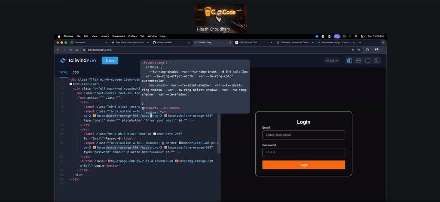Open the Profiles menu
The width and height of the screenshot is (440, 202).
point(132,36)
